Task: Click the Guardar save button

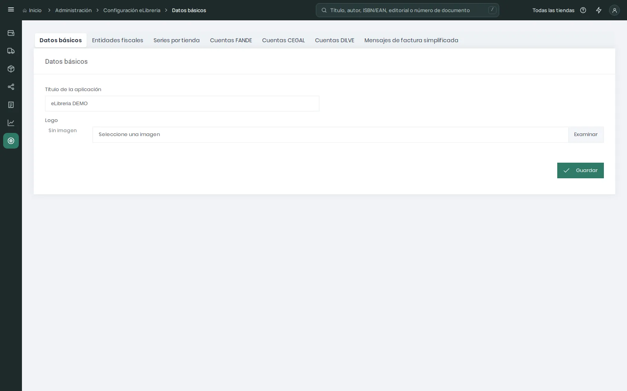Action: click(x=580, y=170)
